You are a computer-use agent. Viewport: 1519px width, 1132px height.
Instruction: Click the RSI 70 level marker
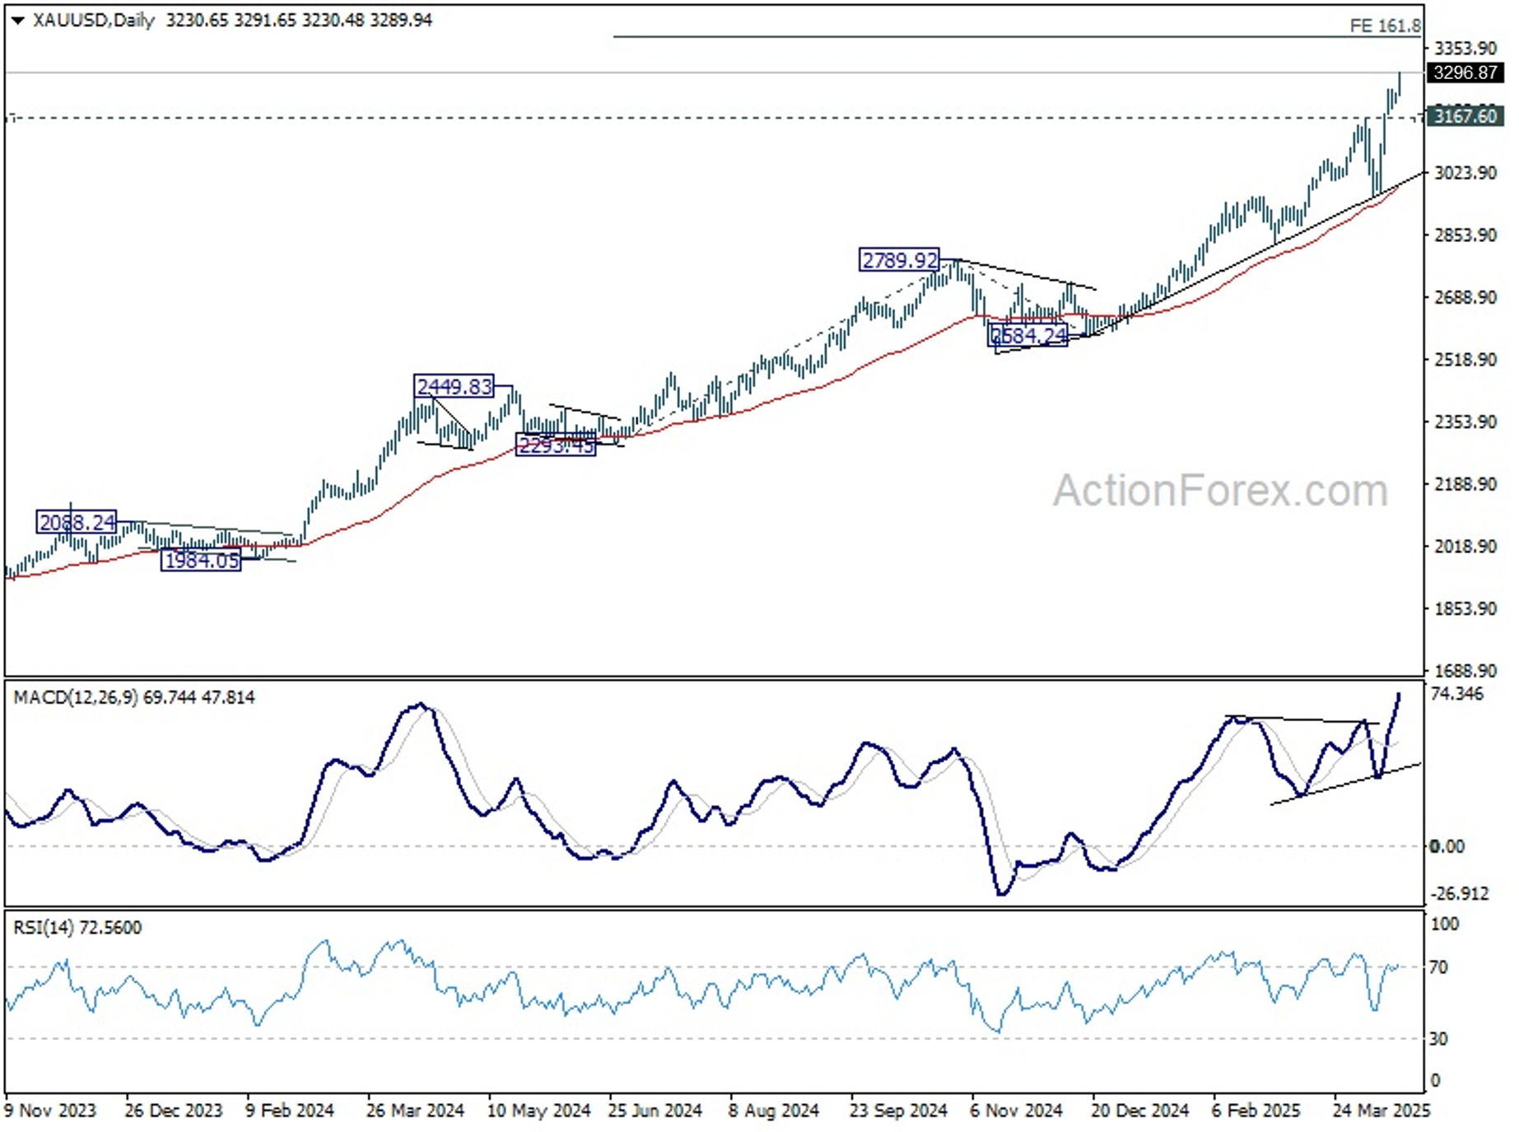1438,967
